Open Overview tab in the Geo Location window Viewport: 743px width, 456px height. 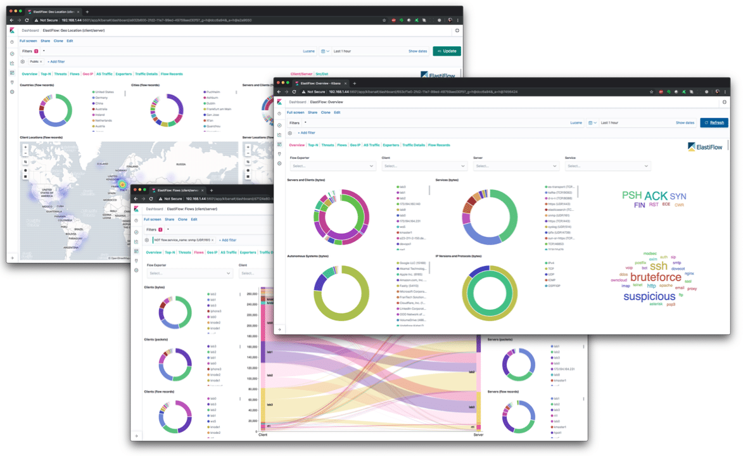(x=29, y=74)
